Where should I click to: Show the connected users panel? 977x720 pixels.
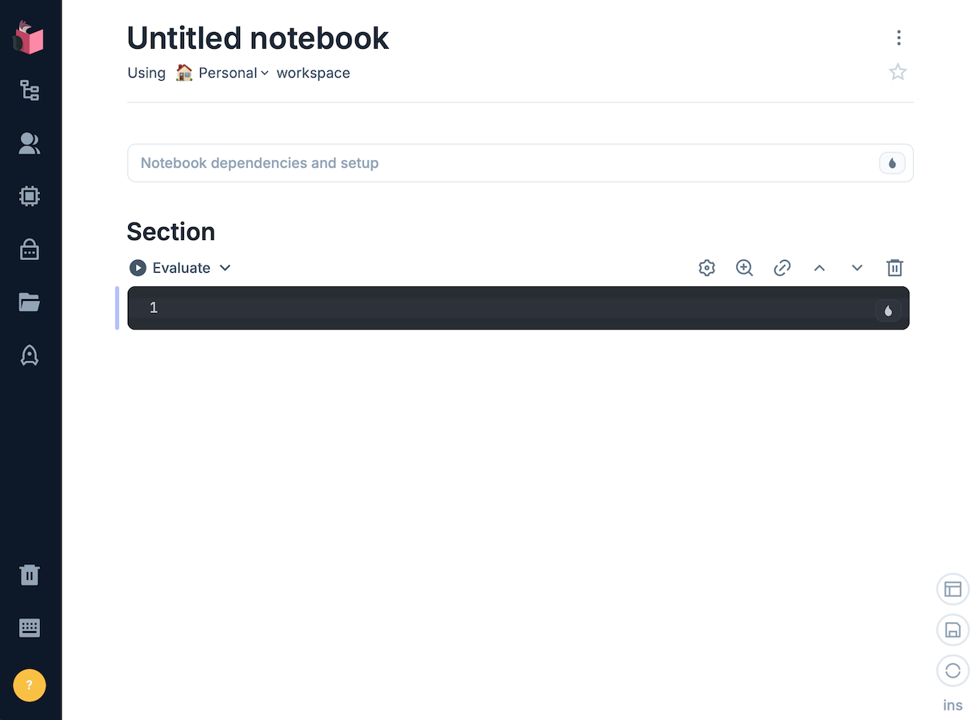click(30, 143)
